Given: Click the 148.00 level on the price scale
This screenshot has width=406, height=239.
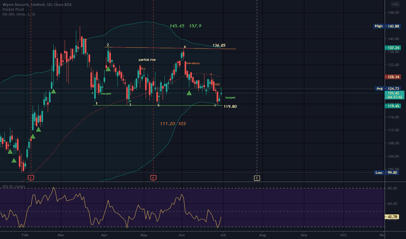Looking at the screenshot, I should point(393,13).
